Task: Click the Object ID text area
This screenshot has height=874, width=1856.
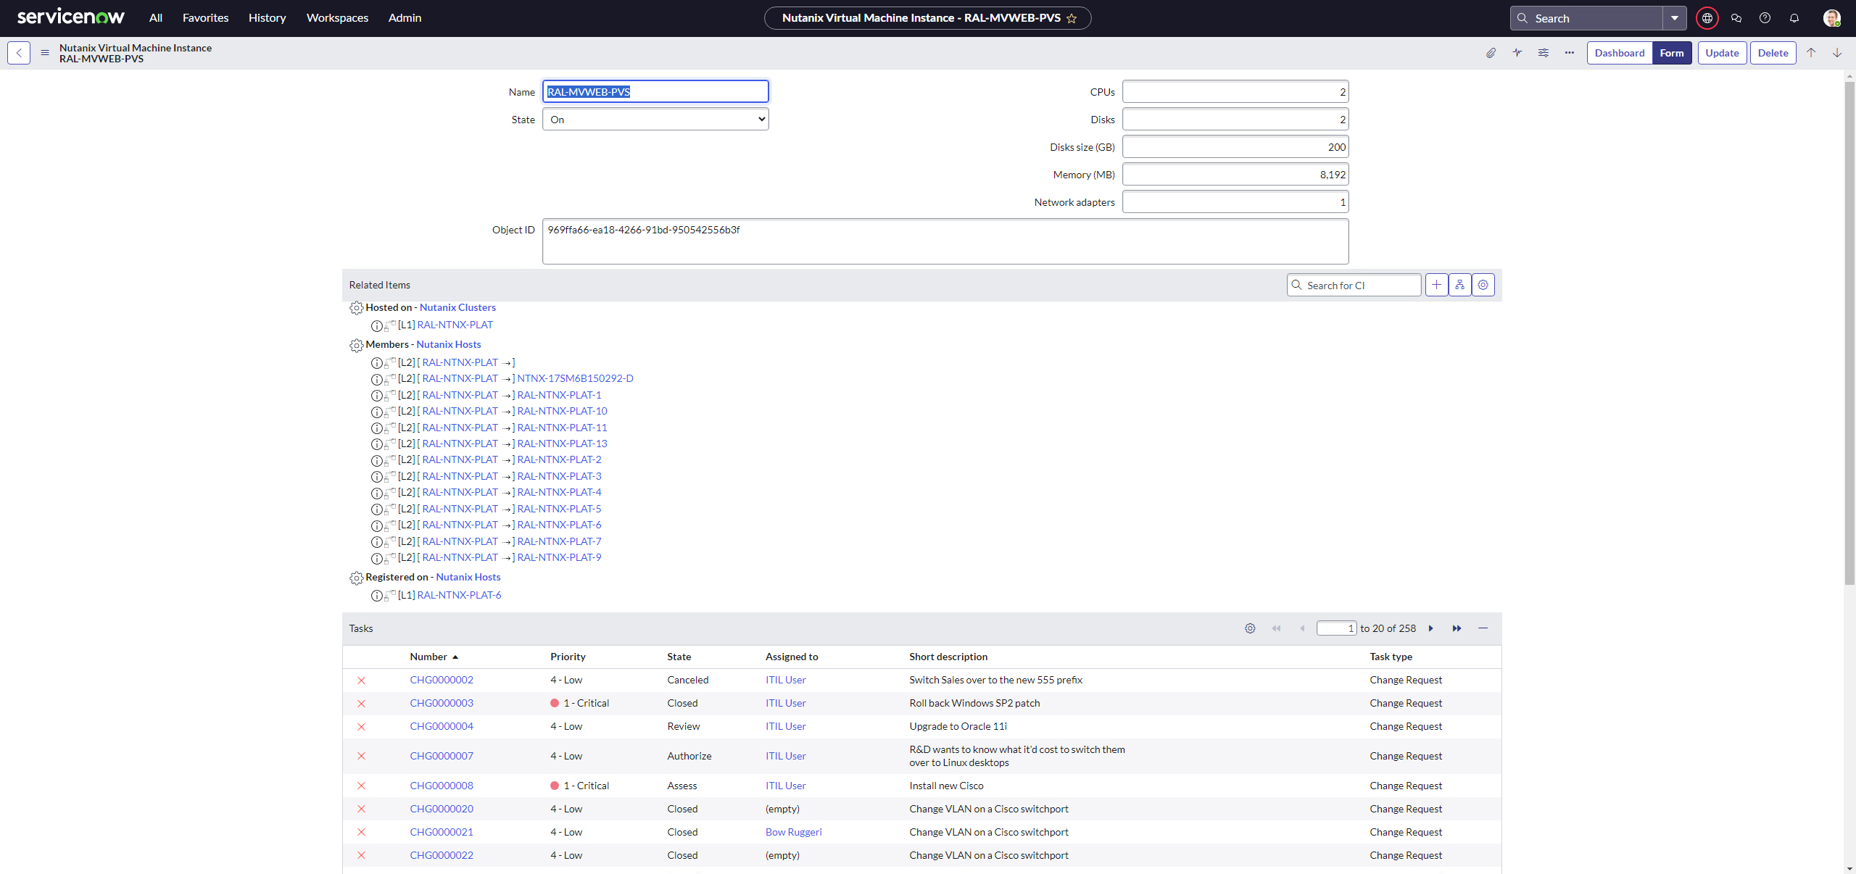Action: (945, 241)
